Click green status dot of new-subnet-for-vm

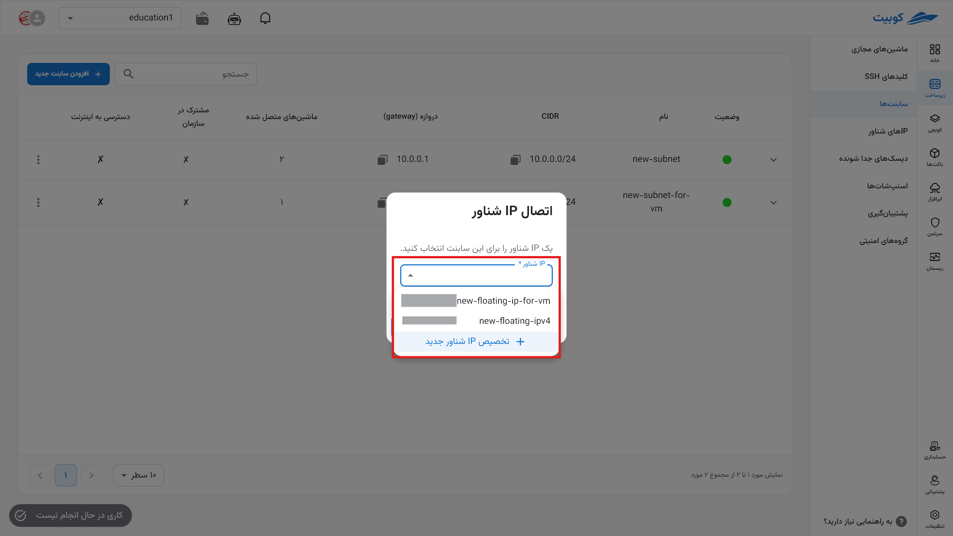pyautogui.click(x=727, y=202)
